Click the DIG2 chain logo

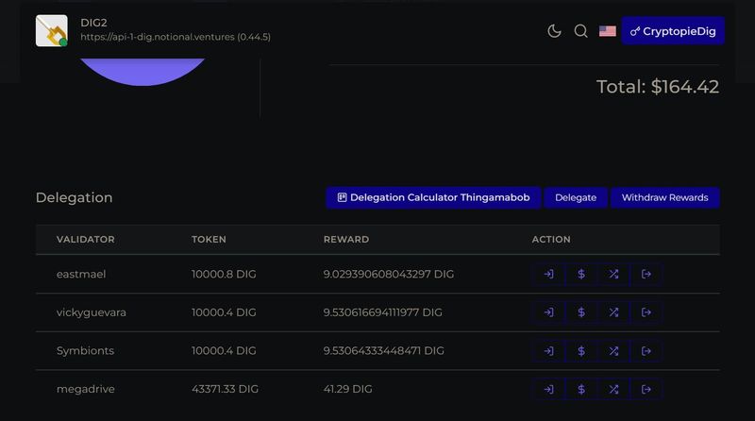click(x=52, y=31)
